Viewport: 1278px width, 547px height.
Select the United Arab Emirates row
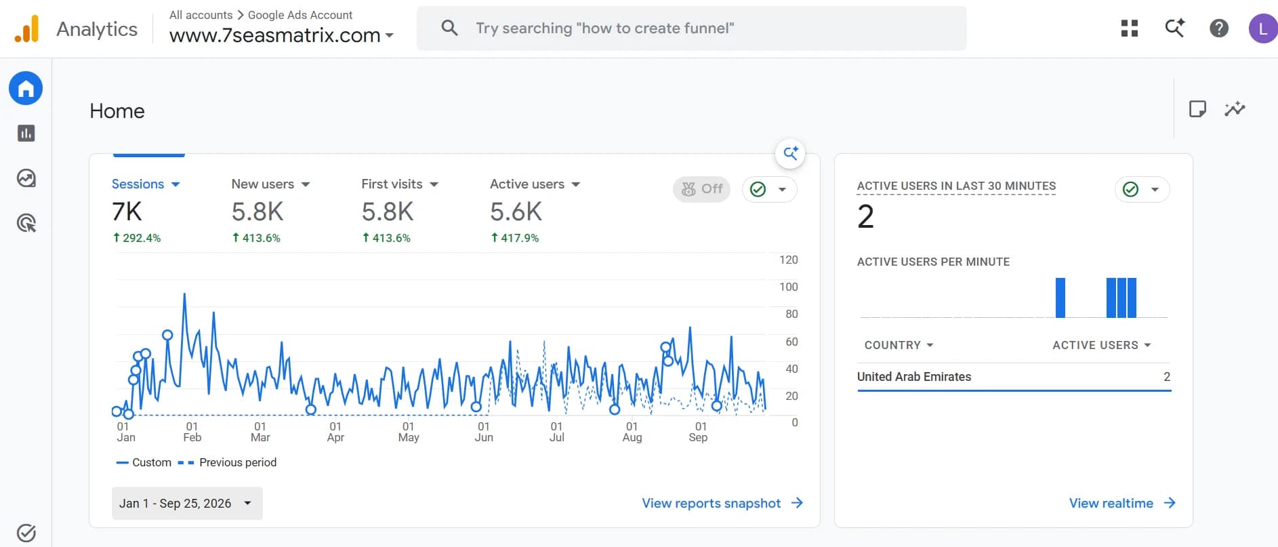point(1014,377)
